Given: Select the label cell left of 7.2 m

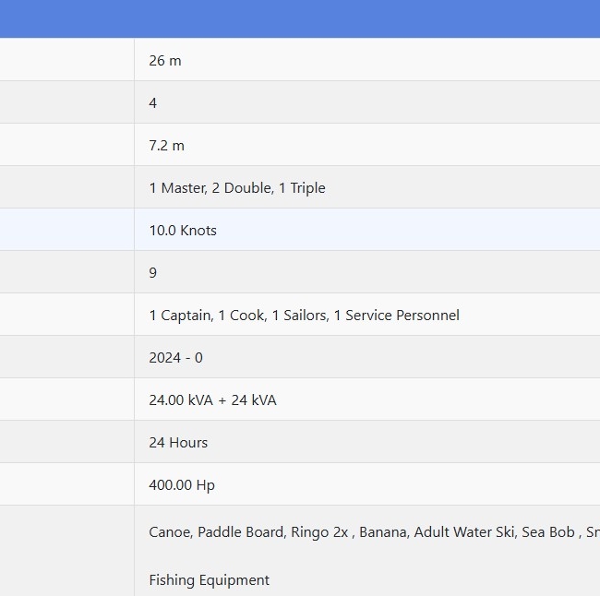Looking at the screenshot, I should coord(66,146).
